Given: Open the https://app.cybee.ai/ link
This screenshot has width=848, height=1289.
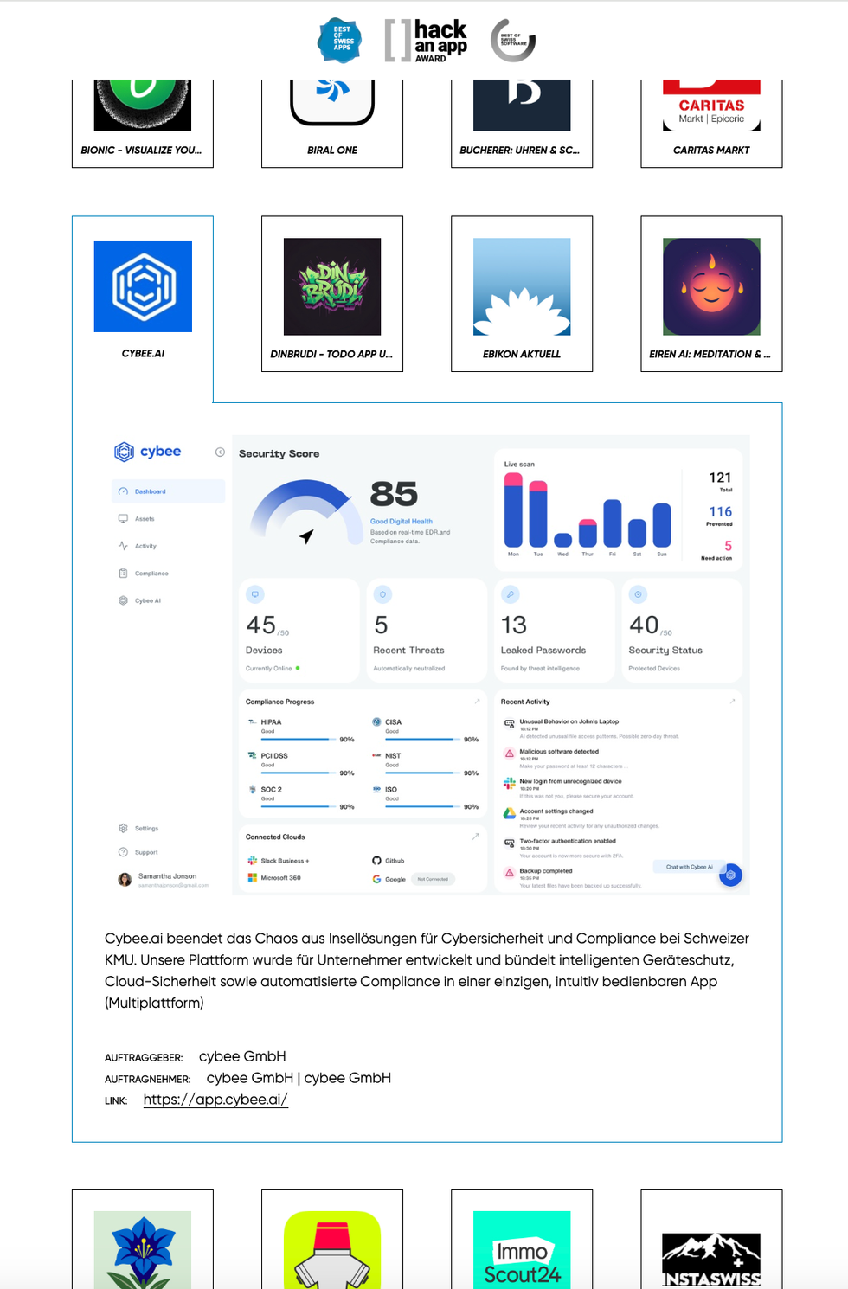Looking at the screenshot, I should (215, 1100).
